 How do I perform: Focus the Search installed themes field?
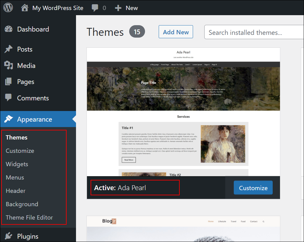254,32
